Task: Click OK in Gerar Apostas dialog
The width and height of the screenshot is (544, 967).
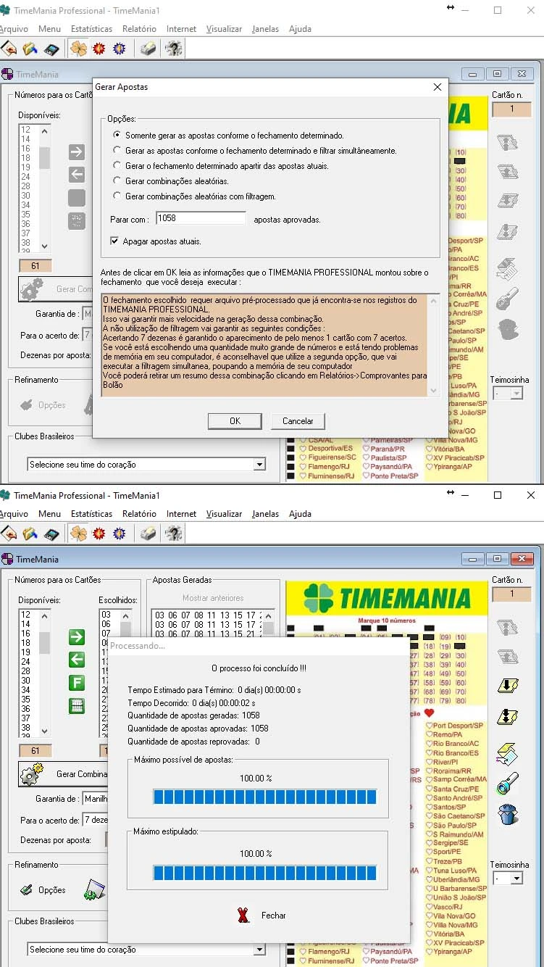Action: 235,421
